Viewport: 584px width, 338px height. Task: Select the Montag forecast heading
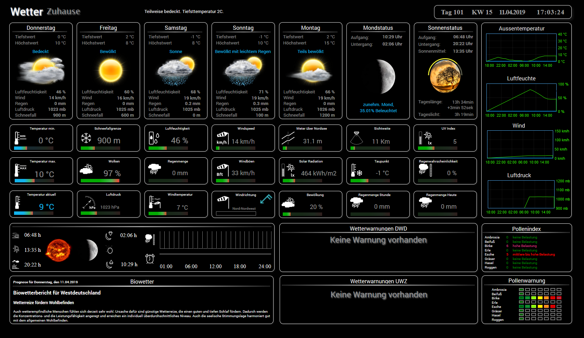[x=310, y=28]
